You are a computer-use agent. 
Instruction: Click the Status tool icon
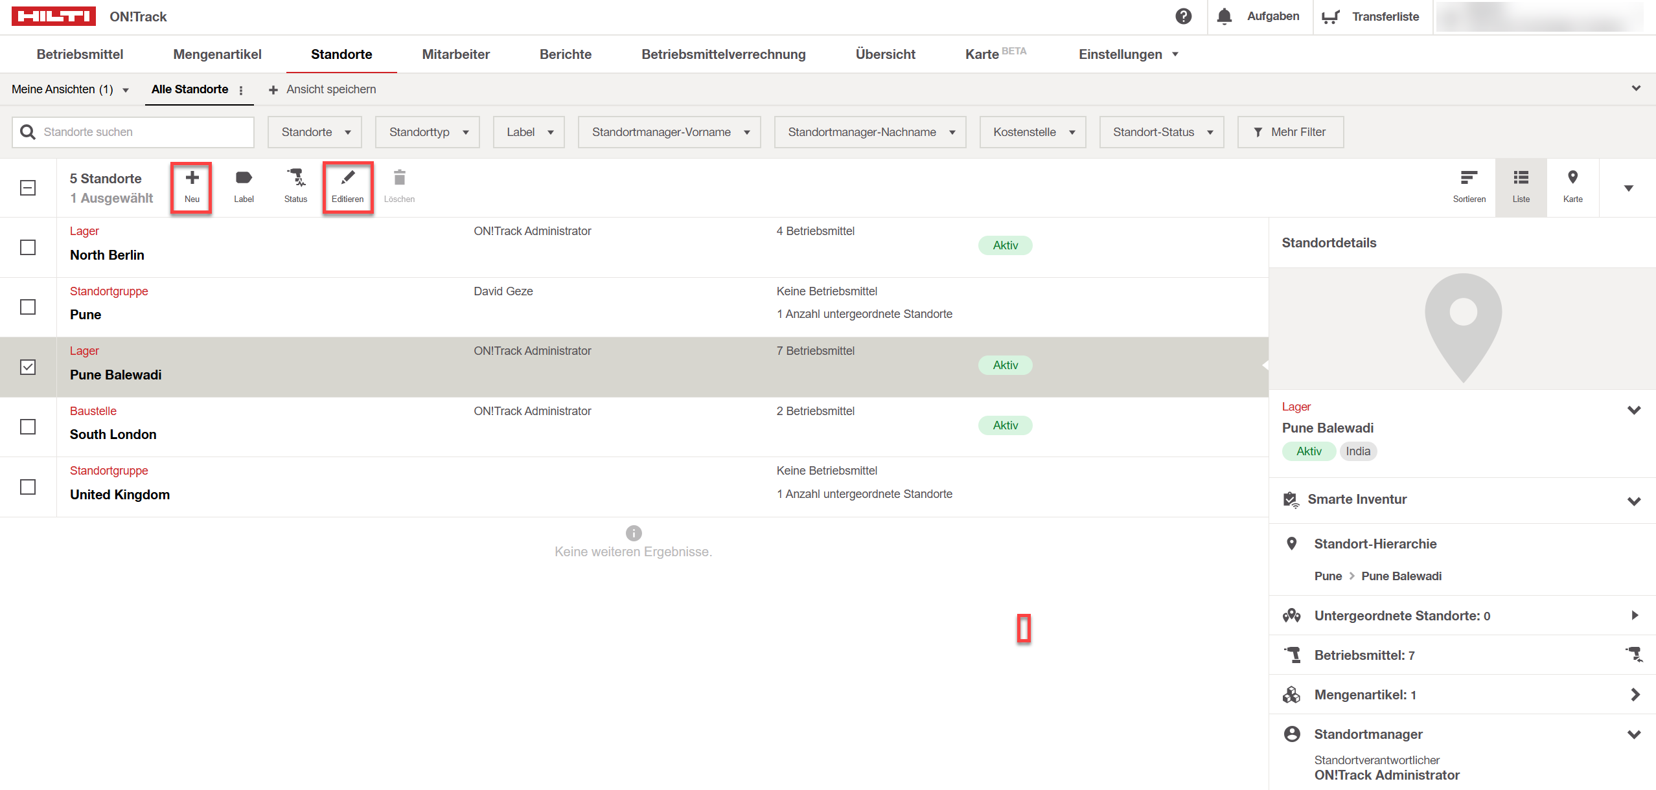point(295,178)
